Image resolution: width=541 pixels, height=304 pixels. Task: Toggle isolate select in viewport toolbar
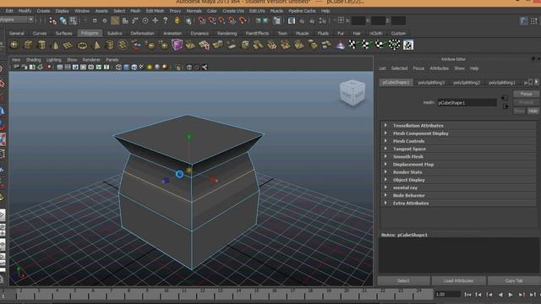tap(178, 68)
